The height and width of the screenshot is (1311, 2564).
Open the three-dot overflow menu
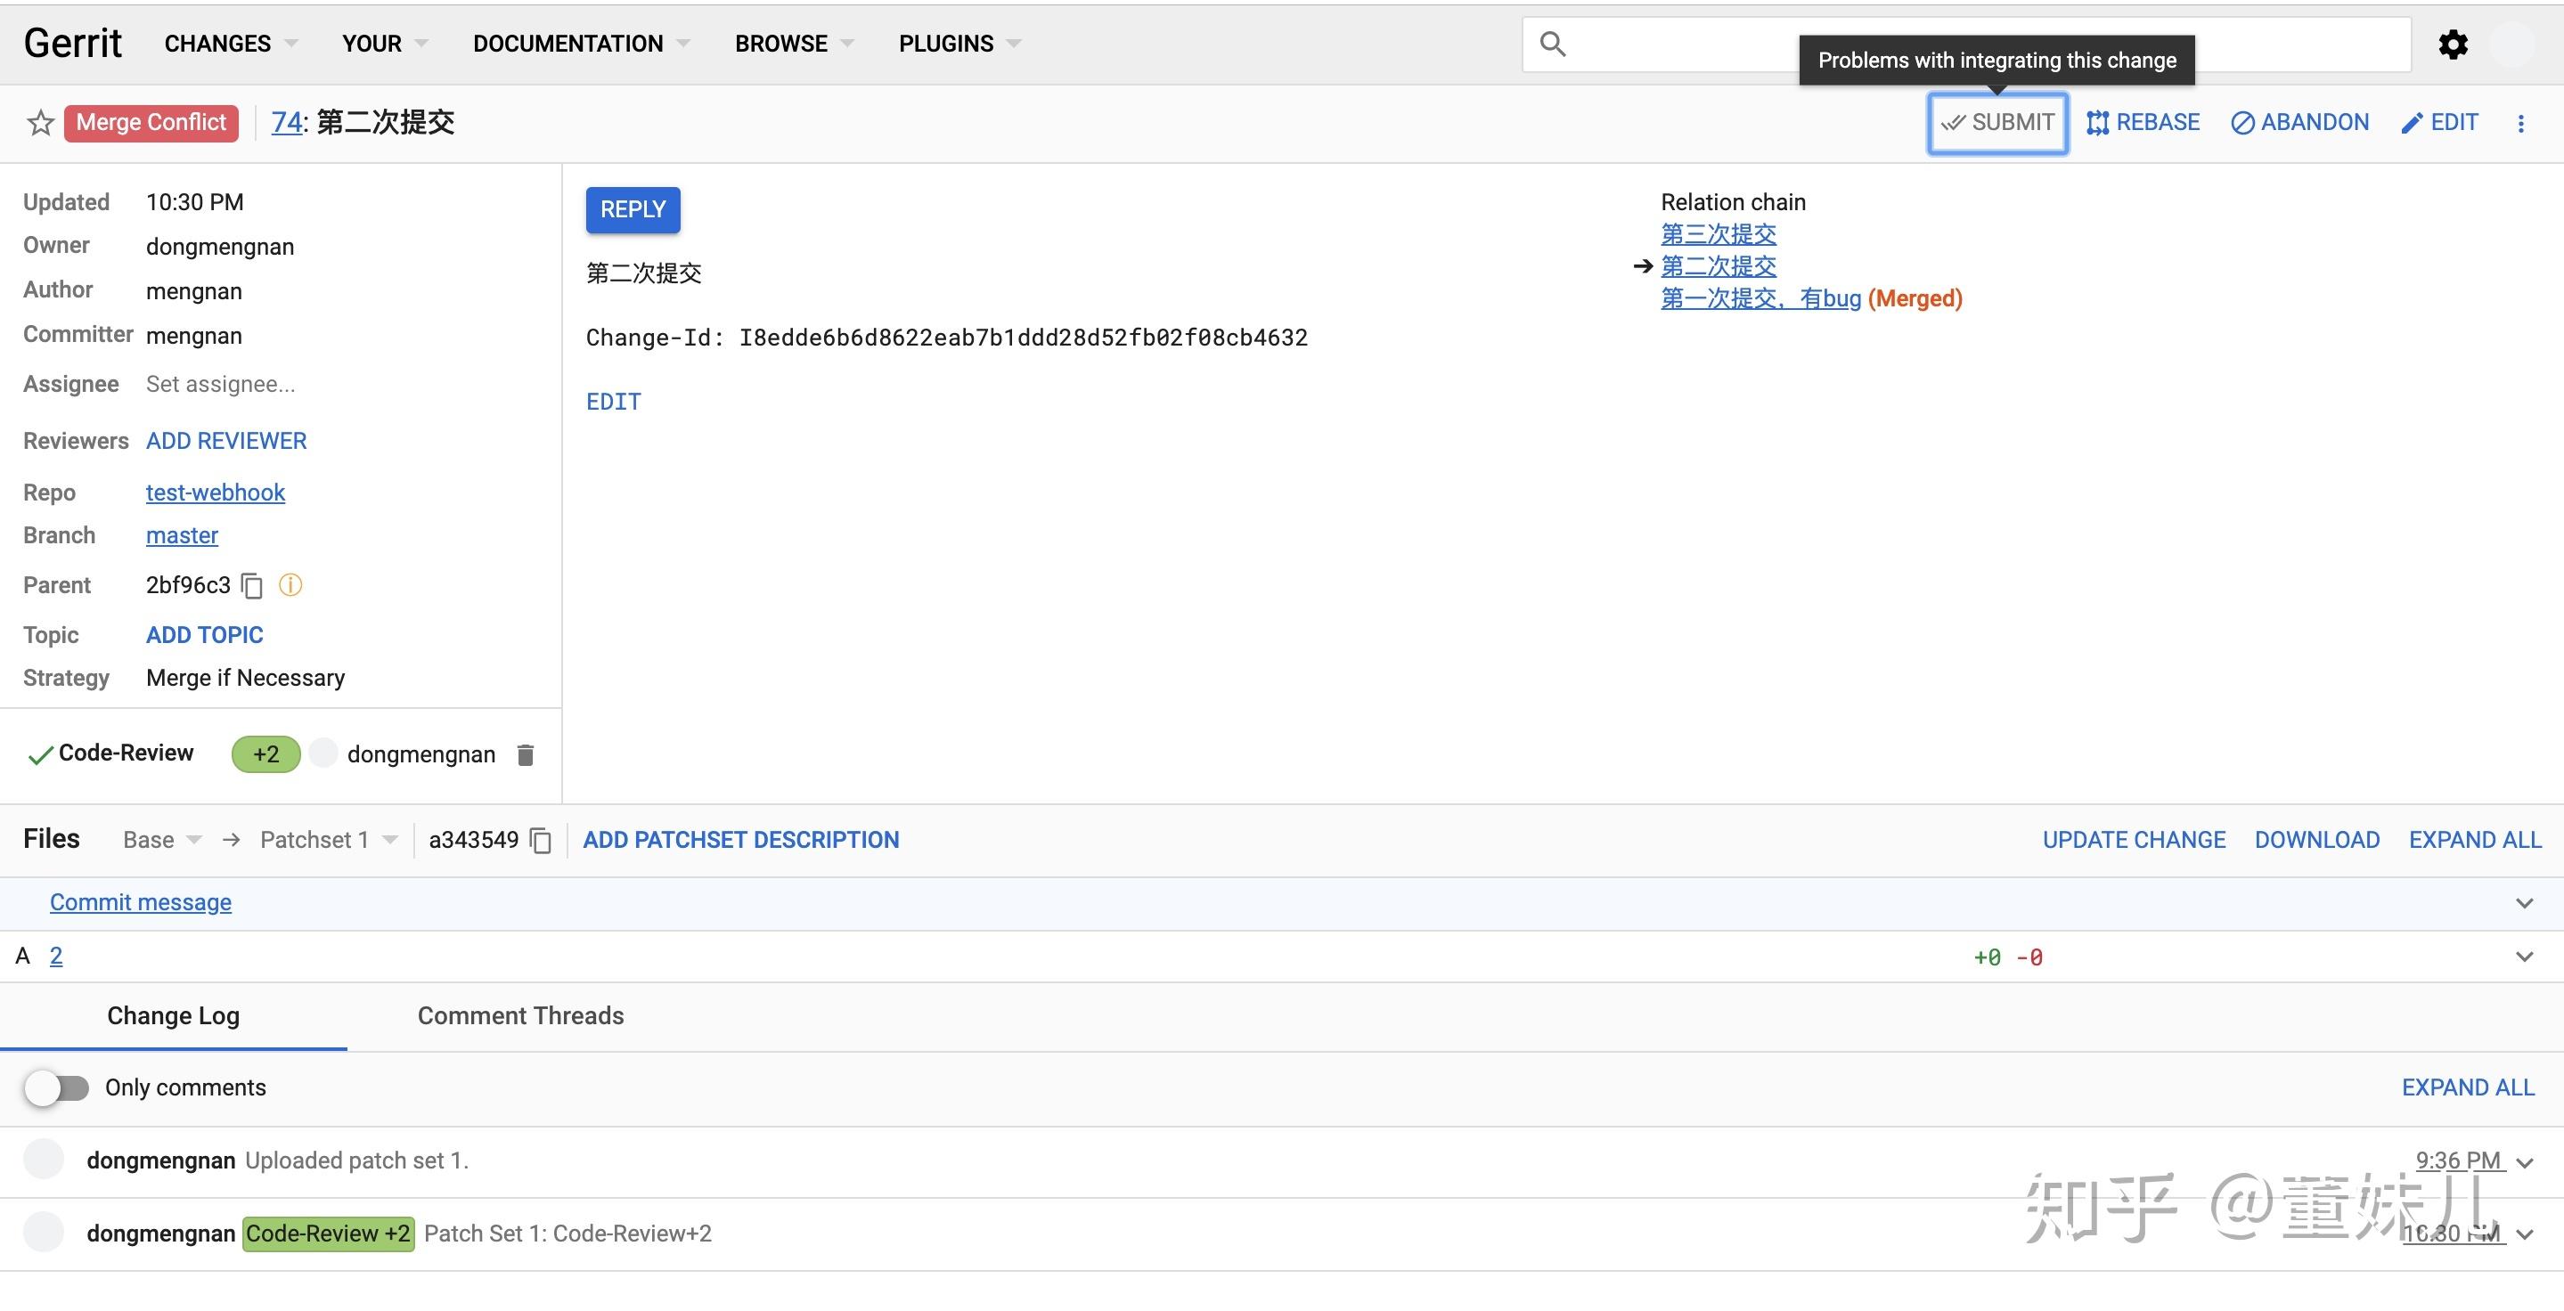2522,122
